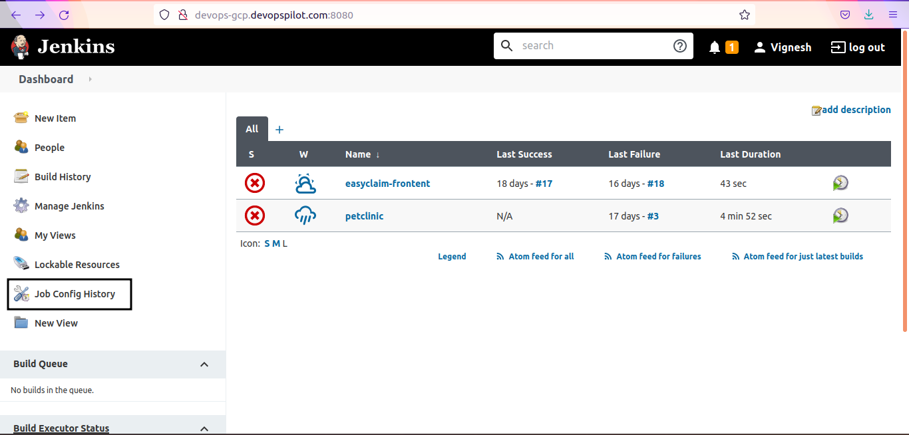Sort by the Last Failure column header
Screen dimensions: 909x435
click(x=634, y=154)
